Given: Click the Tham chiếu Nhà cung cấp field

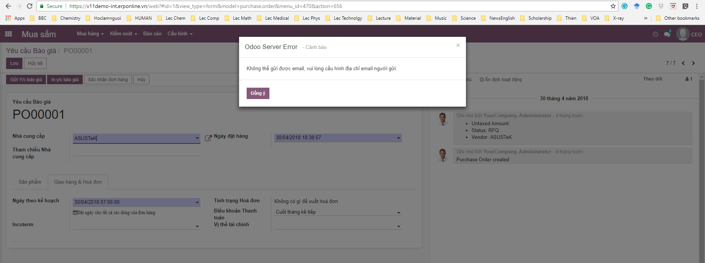Looking at the screenshot, I should point(137,151).
